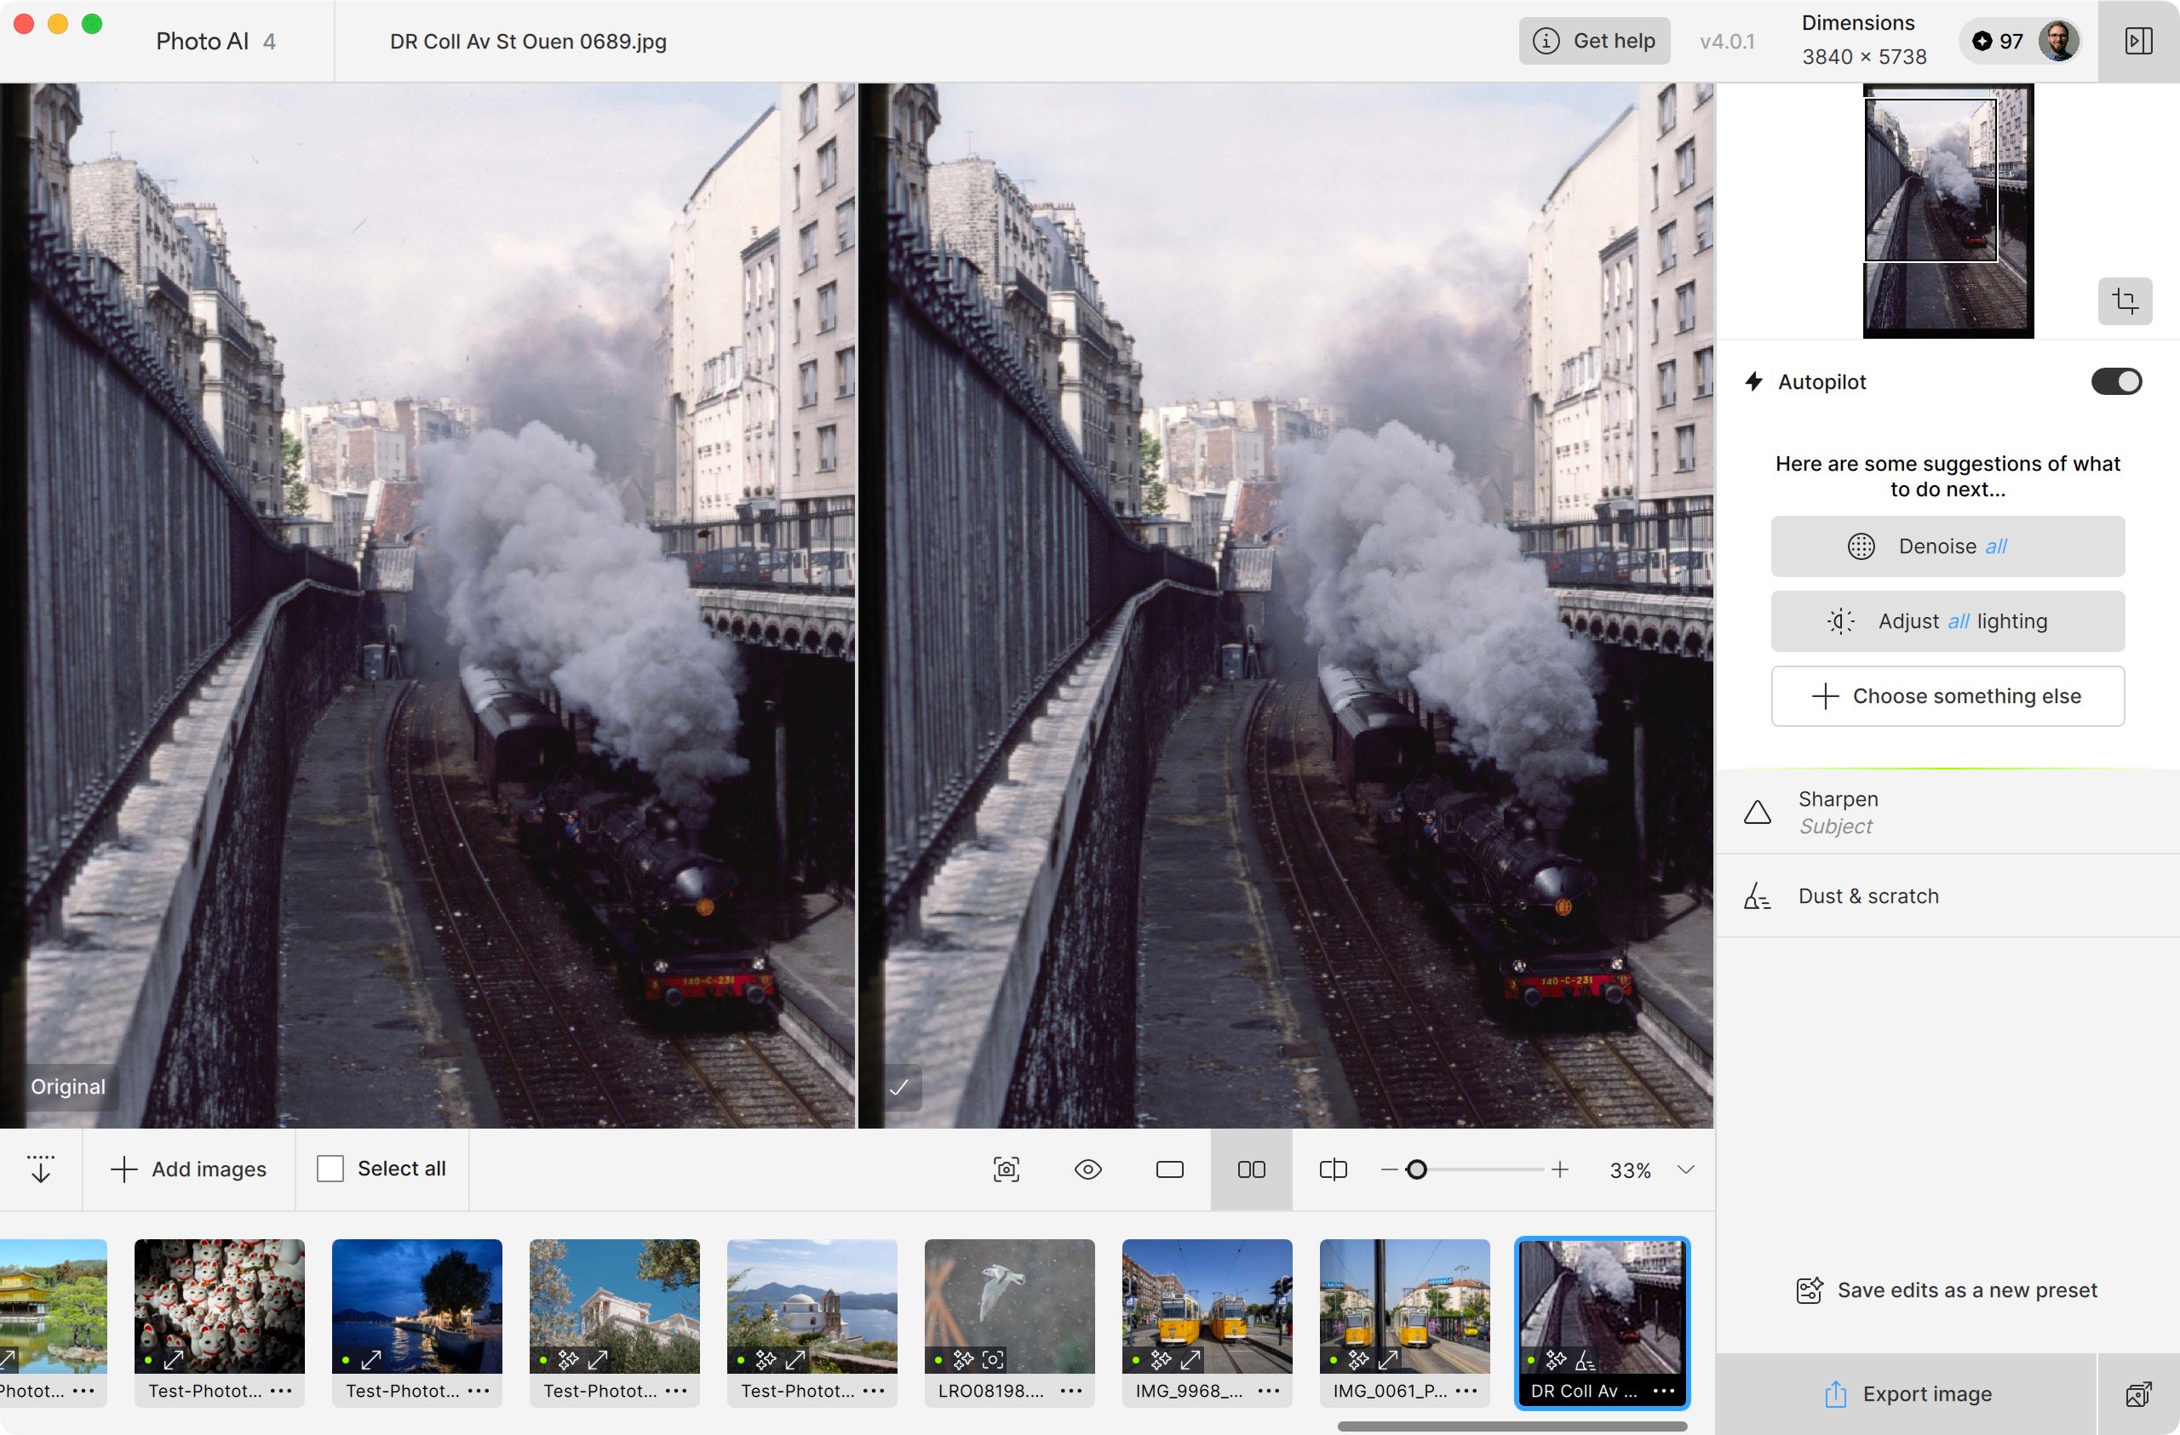The width and height of the screenshot is (2180, 1435).
Task: Click the Dust & scratch brush icon
Action: point(1757,895)
